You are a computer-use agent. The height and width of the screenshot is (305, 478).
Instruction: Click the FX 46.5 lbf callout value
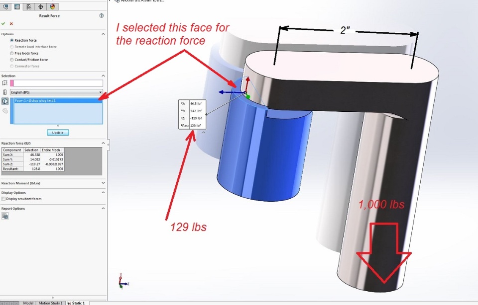click(x=196, y=104)
